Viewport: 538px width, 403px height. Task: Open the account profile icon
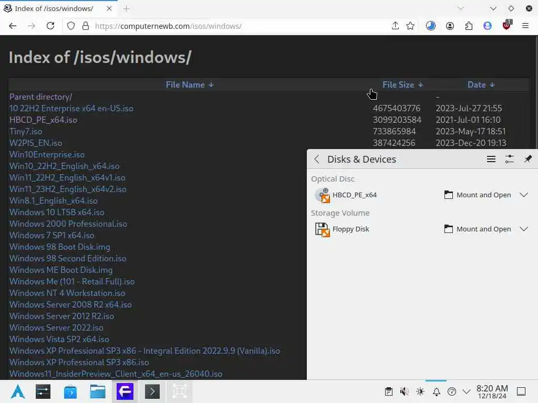coord(450,26)
